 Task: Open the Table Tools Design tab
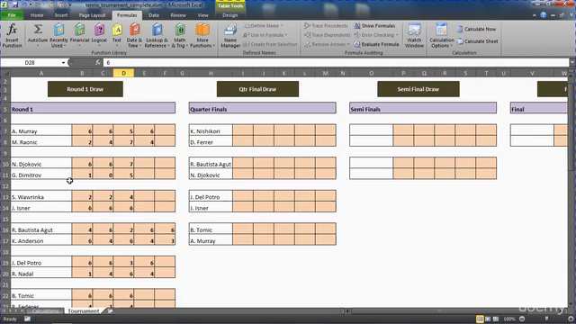(230, 15)
